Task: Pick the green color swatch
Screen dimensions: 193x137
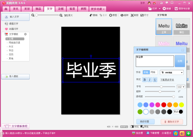Action: (x=140, y=112)
